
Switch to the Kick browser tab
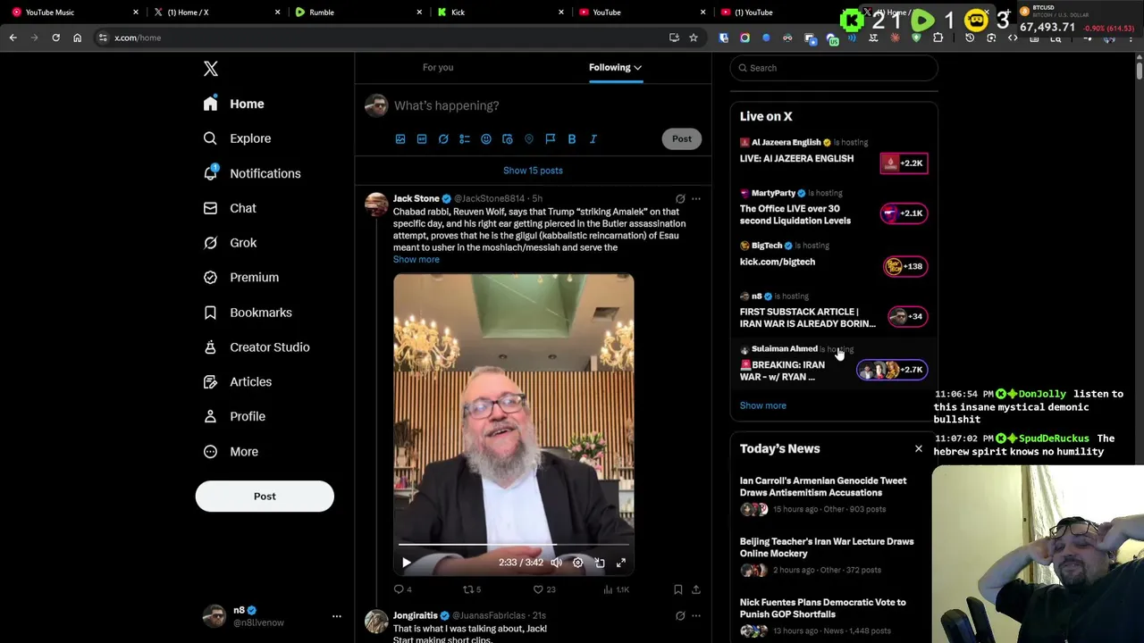point(500,13)
